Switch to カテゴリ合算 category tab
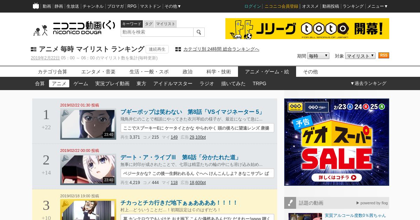Viewport: 420px width, 220px height. tap(52, 72)
